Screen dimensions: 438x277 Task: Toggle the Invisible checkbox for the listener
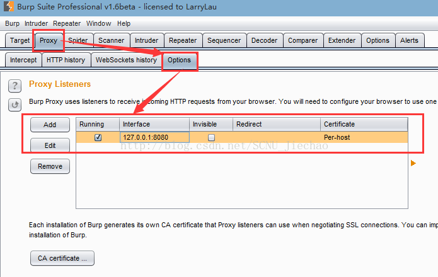tap(212, 137)
